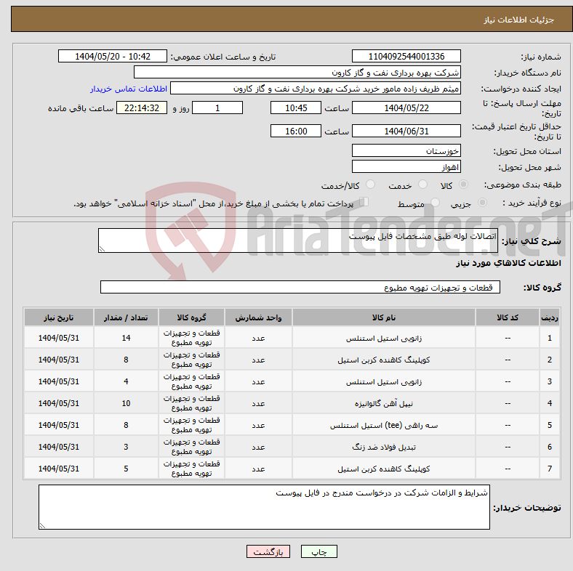This screenshot has height=571, width=573.
Task: Click the need number field 1104092544001336
Action: (x=406, y=57)
